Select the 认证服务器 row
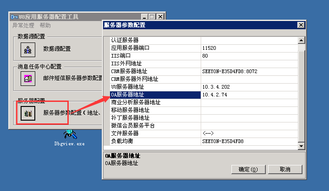The height and width of the screenshot is (191, 329). [204, 40]
